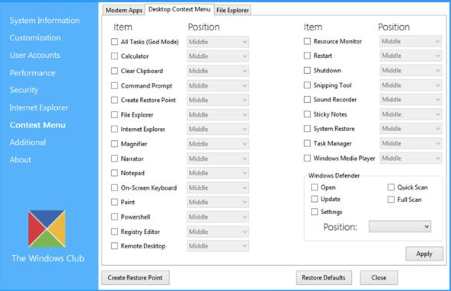Click The Windows Club logo icon
This screenshot has width=451, height=291.
(47, 229)
